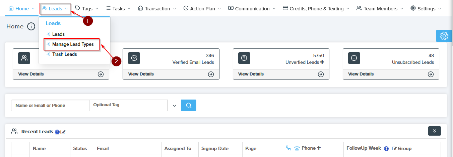Viewport: 453px width, 157px height.
Task: Click the Verified Email Leads checkmark icon
Action: click(134, 58)
